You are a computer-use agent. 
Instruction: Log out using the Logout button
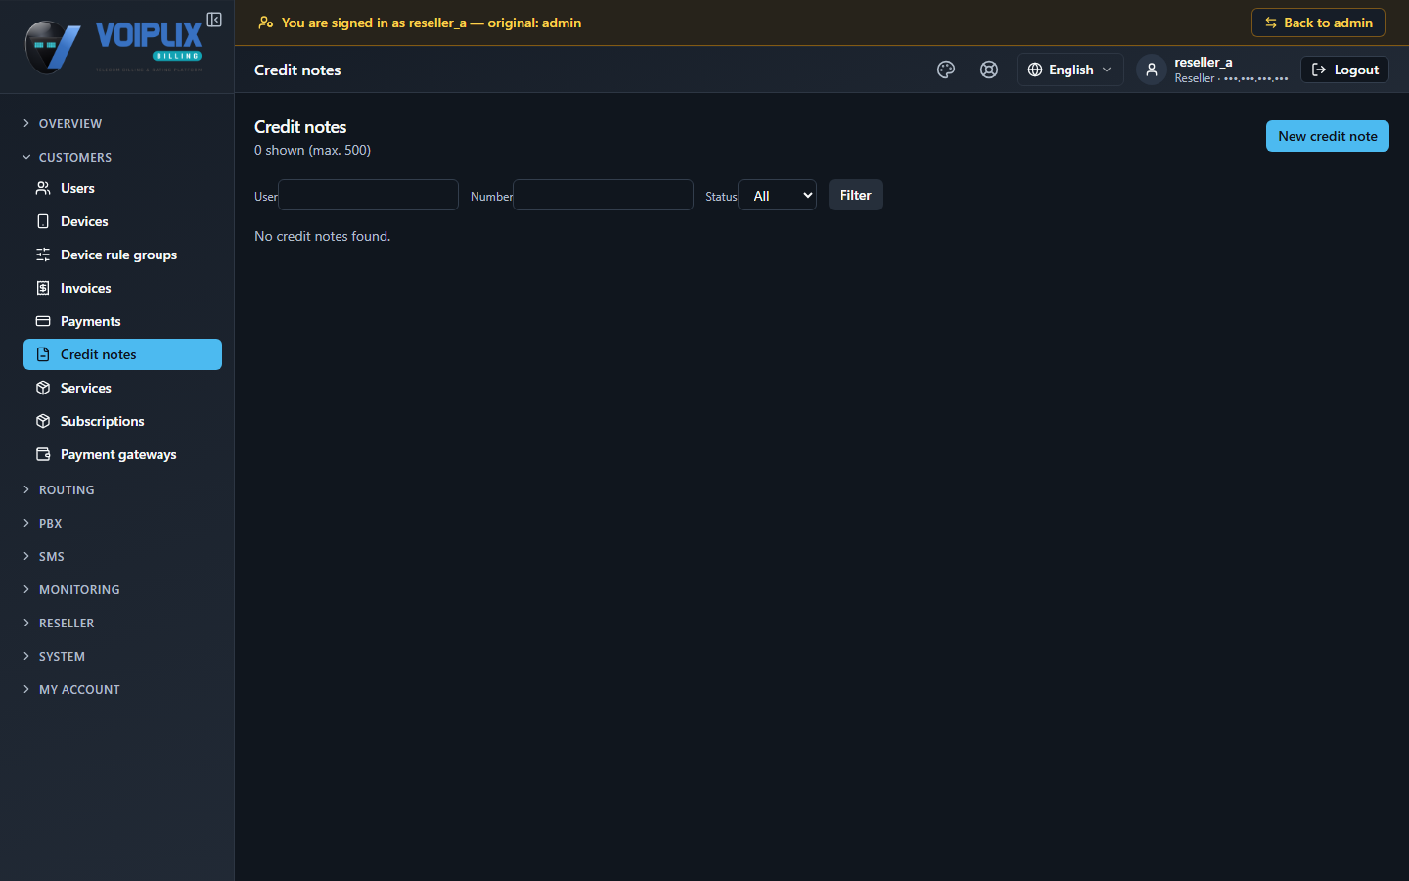1344,70
